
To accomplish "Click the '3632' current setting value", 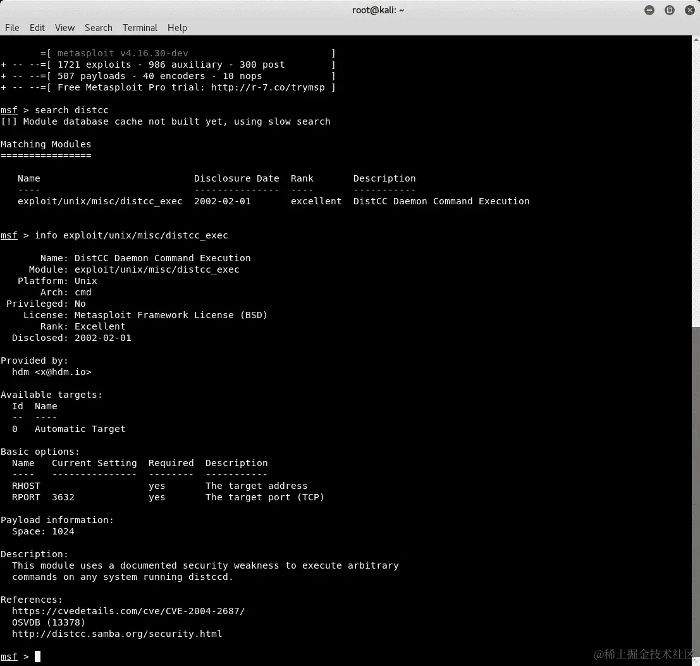I will click(x=63, y=497).
